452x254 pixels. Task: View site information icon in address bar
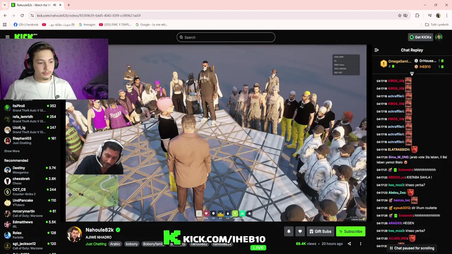pyautogui.click(x=32, y=16)
